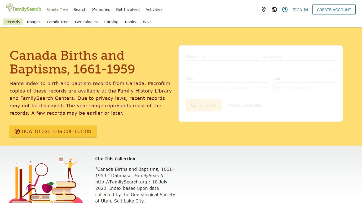
Task: Click into the Birth or Death Year field
Action: point(304,88)
